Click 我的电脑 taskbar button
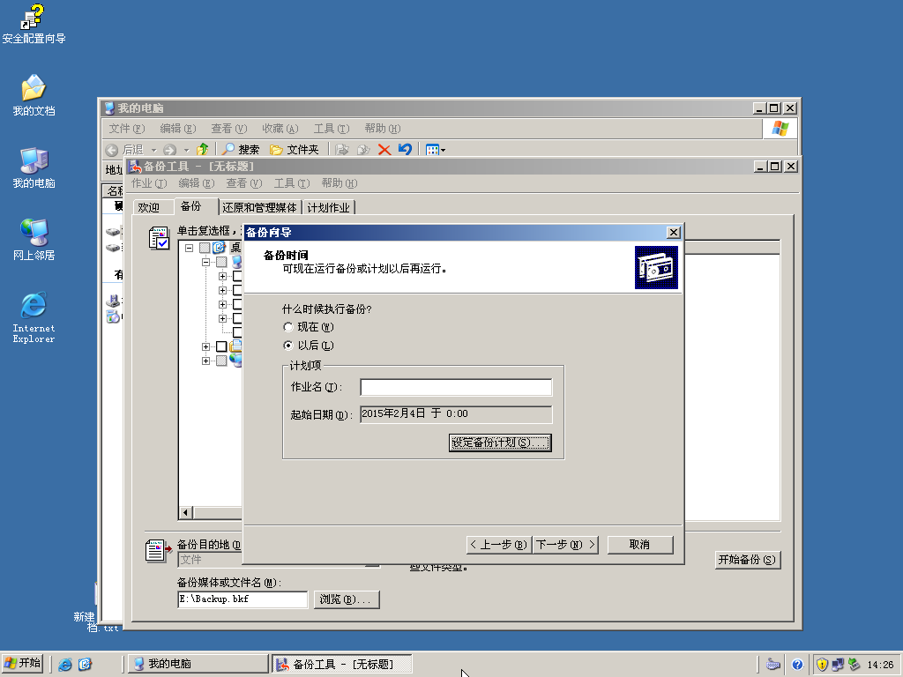Image resolution: width=903 pixels, height=677 pixels. [198, 664]
